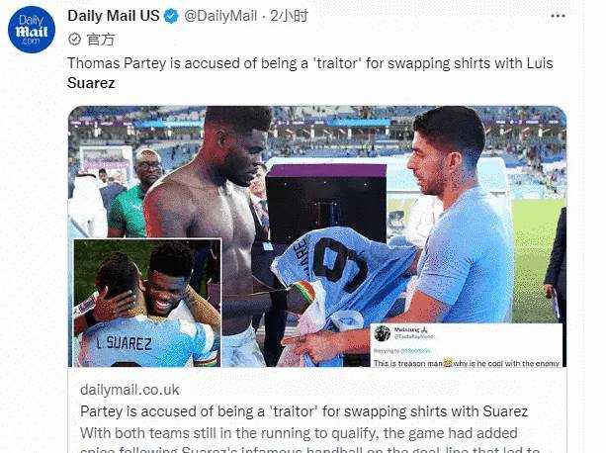Click the small avatar in embedded tweet
Viewport: 606px width, 453px height.
point(382,333)
